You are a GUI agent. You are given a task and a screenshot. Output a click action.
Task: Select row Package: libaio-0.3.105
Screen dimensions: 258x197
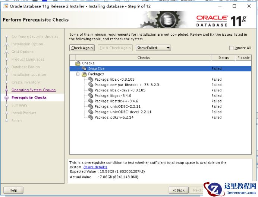coord(160,80)
